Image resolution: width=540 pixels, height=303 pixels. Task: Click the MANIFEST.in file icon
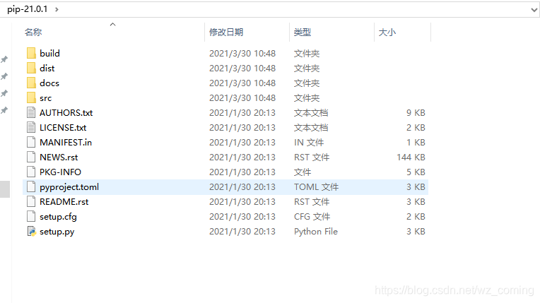(31, 142)
